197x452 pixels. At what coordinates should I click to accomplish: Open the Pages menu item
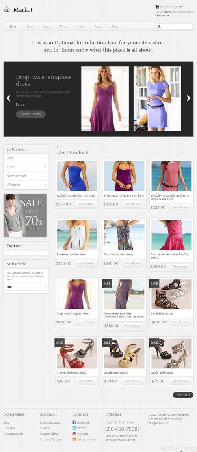tap(98, 26)
